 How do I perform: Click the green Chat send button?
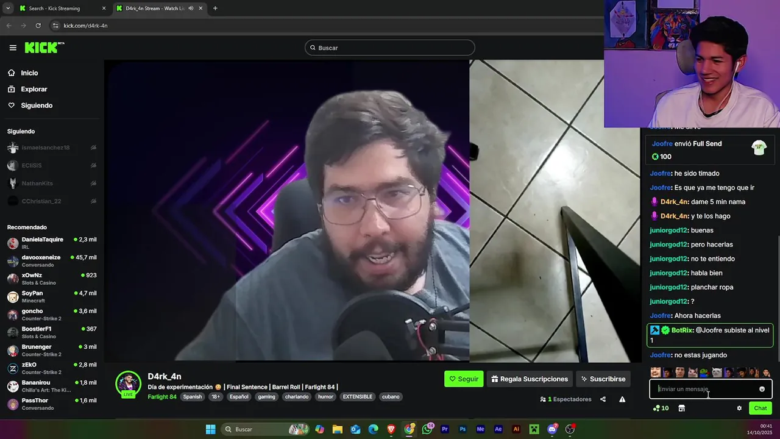pos(760,408)
